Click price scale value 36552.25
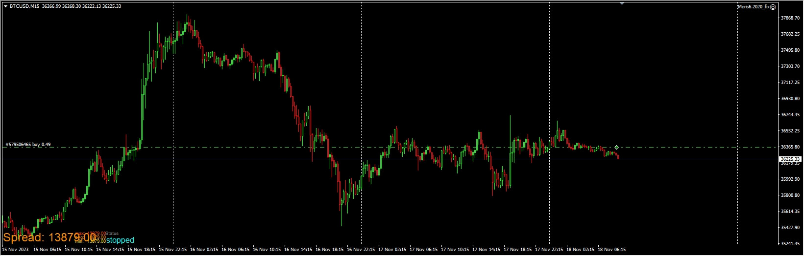Image resolution: width=804 pixels, height=256 pixels. (791, 131)
